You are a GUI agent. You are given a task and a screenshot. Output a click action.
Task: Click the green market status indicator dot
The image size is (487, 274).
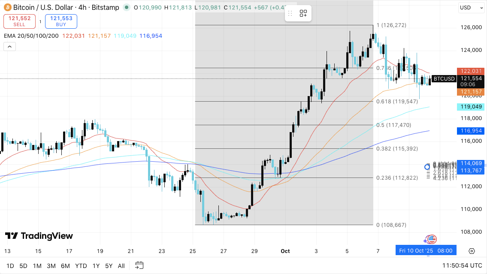(126, 7)
